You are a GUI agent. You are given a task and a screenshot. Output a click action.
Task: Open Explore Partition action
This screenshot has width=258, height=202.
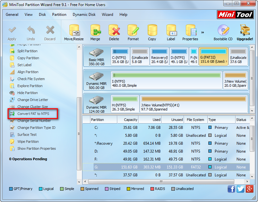(26, 86)
